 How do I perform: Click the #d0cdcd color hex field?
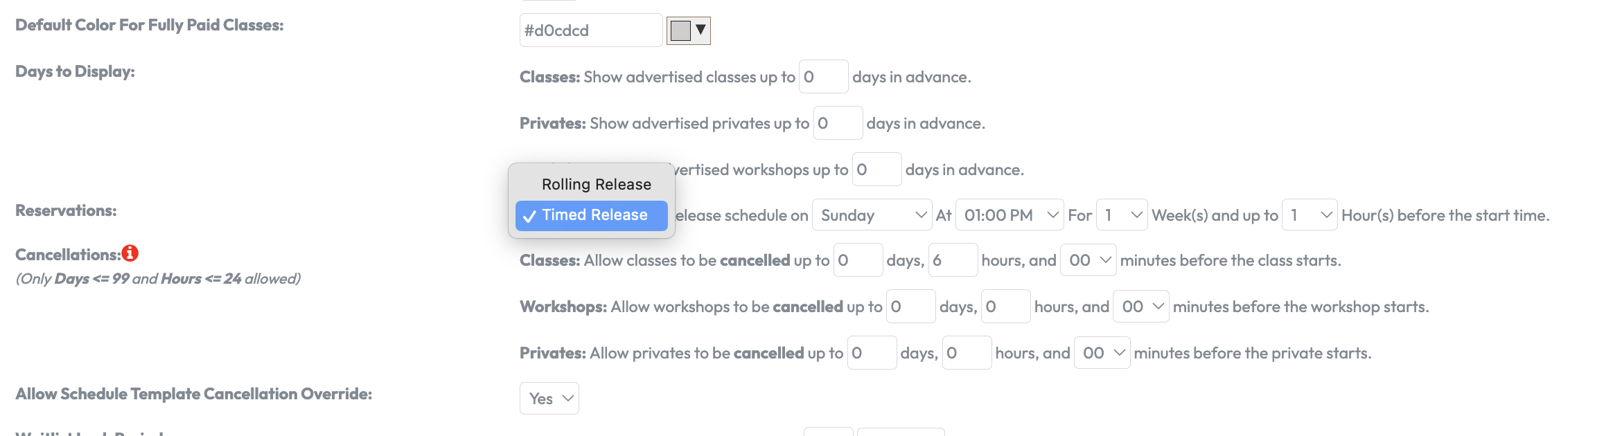pyautogui.click(x=590, y=30)
